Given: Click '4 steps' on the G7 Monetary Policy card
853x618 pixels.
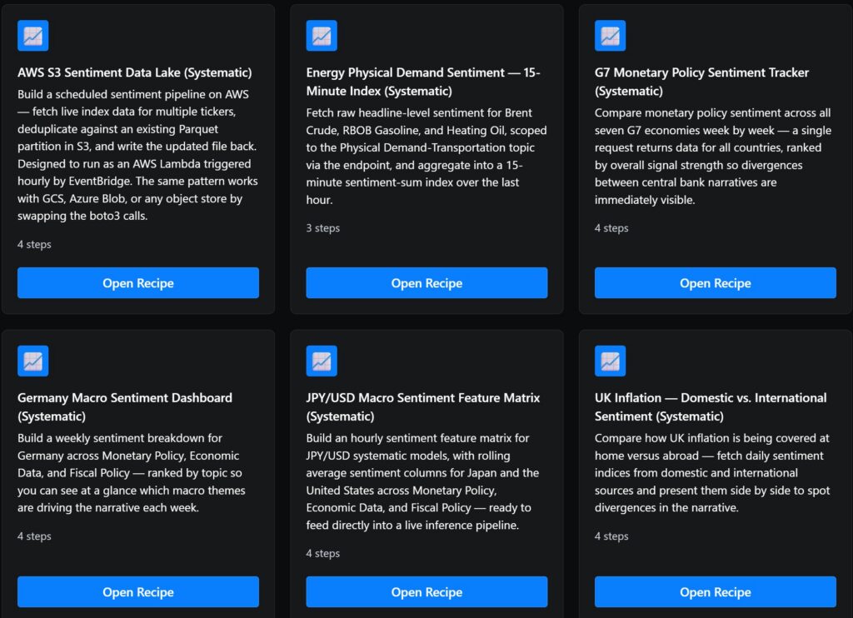Looking at the screenshot, I should [611, 228].
